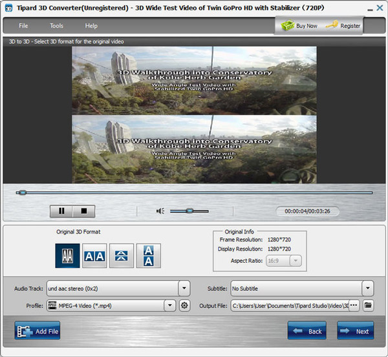
Task: Adjust the volume slider
Action: pos(189,211)
